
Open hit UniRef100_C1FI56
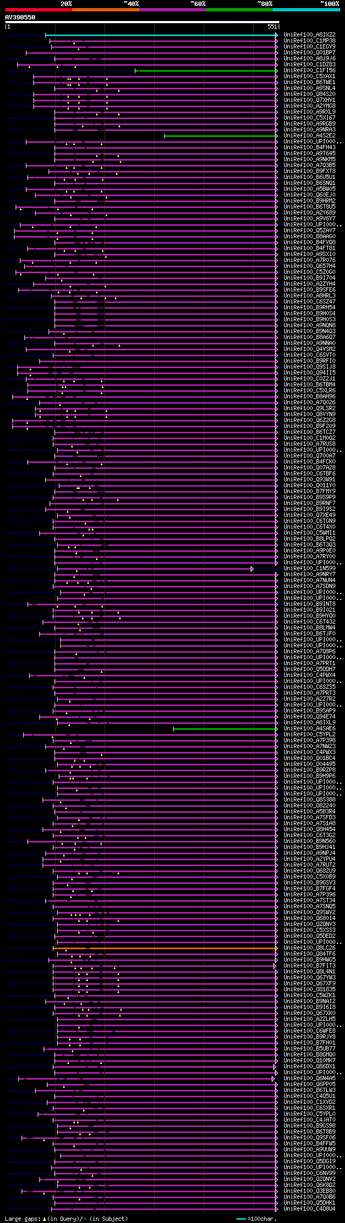pos(309,71)
